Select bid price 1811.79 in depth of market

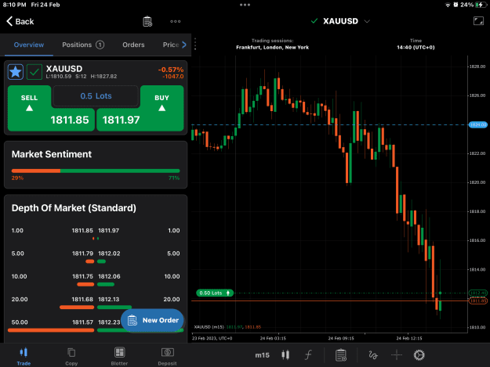pyautogui.click(x=82, y=254)
